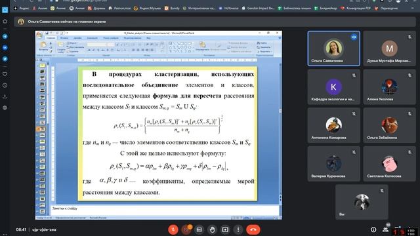Switch to PowerPoint Рецензирование tab
The height and width of the screenshot is (236, 420).
133,38
